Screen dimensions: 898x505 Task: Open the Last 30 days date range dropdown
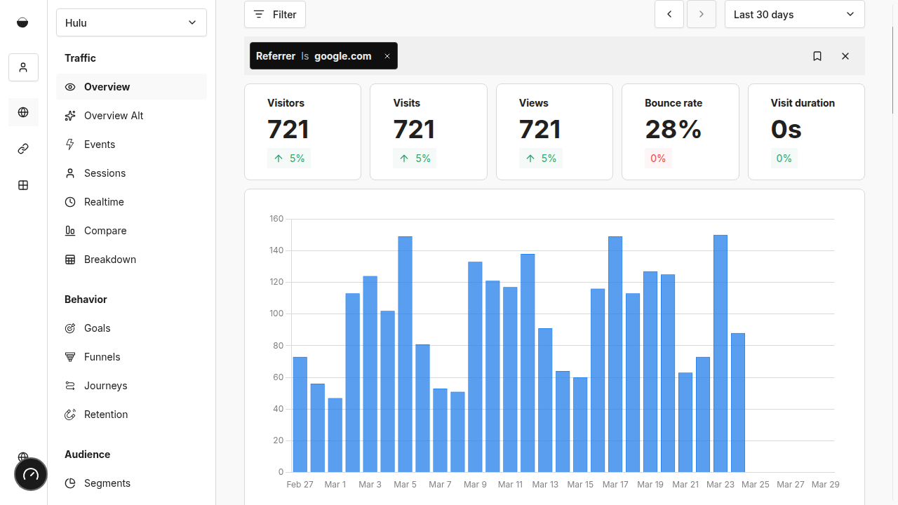pyautogui.click(x=794, y=14)
